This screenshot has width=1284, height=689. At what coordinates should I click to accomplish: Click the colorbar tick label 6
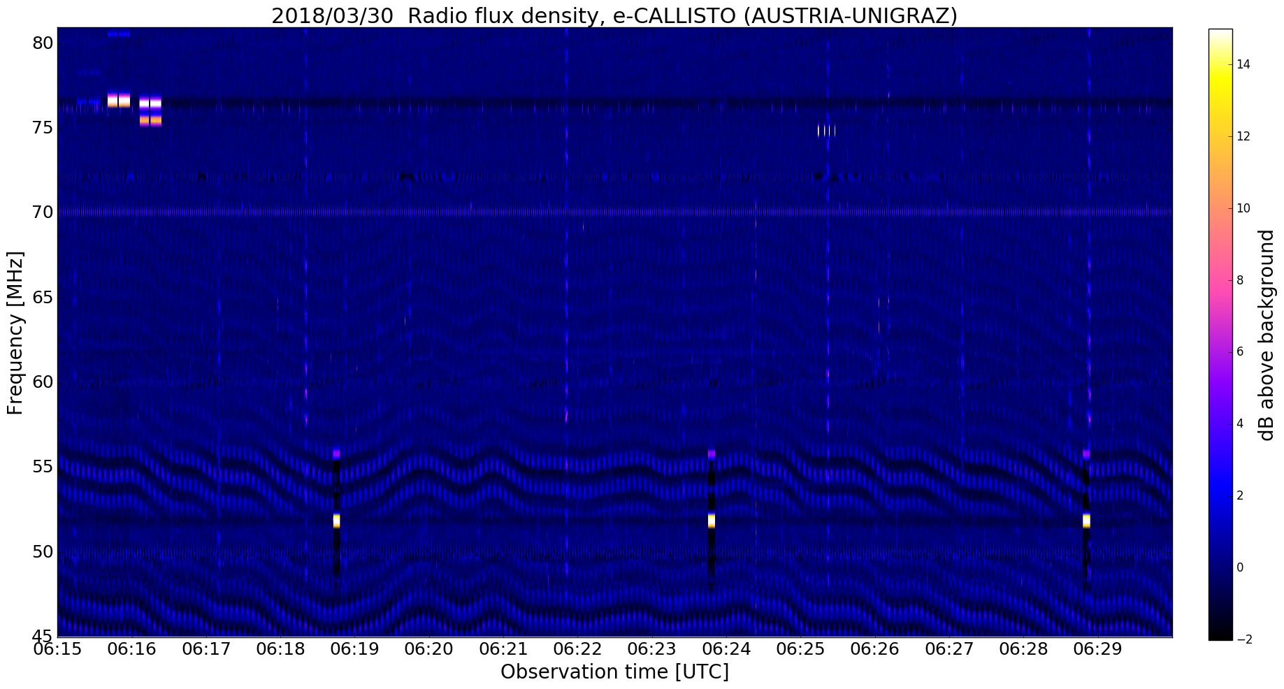(1240, 351)
